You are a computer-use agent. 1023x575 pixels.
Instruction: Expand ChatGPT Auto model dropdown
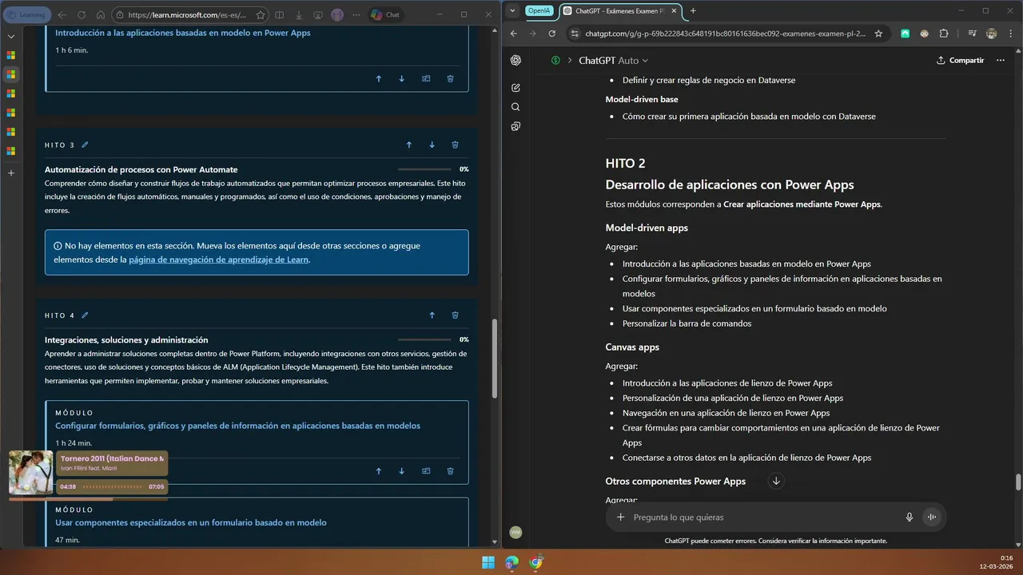click(614, 61)
